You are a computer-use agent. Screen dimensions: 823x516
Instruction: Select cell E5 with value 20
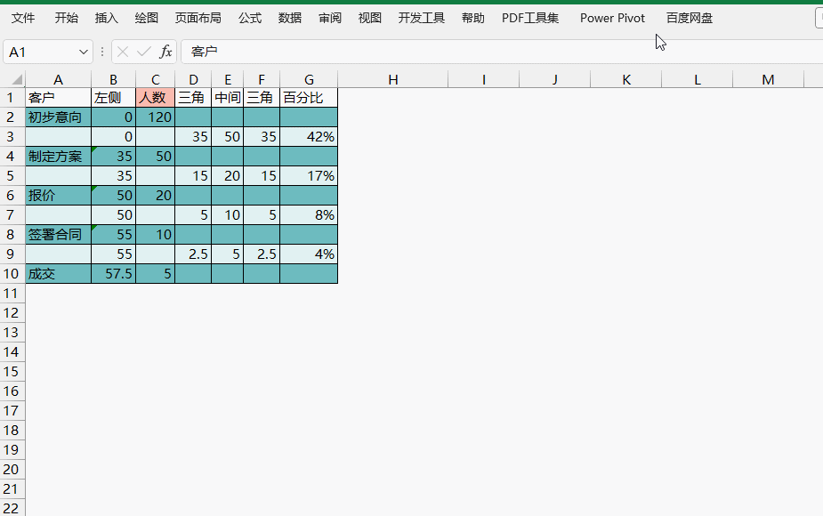point(227,176)
